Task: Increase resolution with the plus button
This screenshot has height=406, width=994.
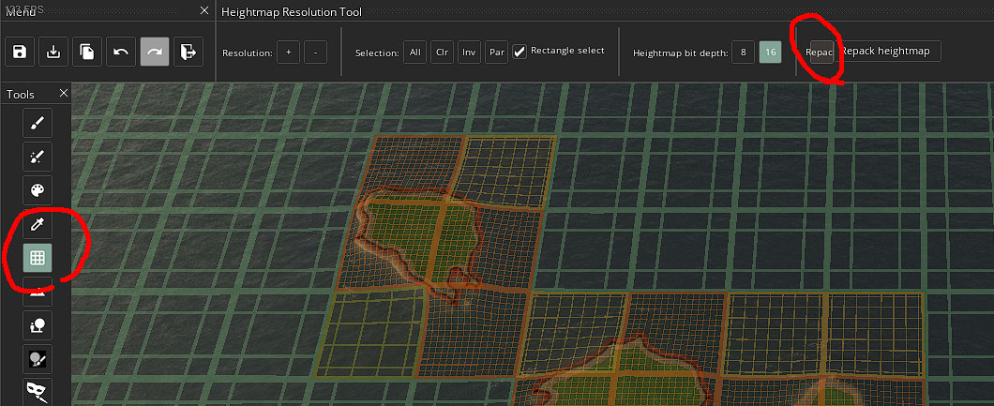Action: (x=288, y=53)
